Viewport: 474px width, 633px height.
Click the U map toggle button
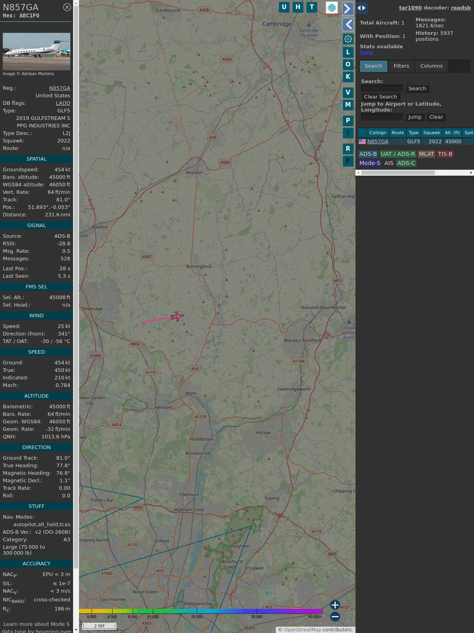(284, 7)
